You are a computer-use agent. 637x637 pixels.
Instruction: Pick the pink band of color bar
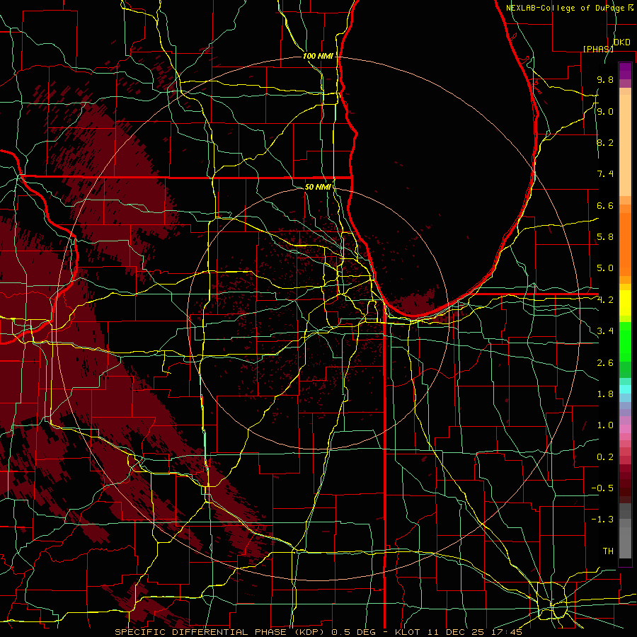[625, 429]
